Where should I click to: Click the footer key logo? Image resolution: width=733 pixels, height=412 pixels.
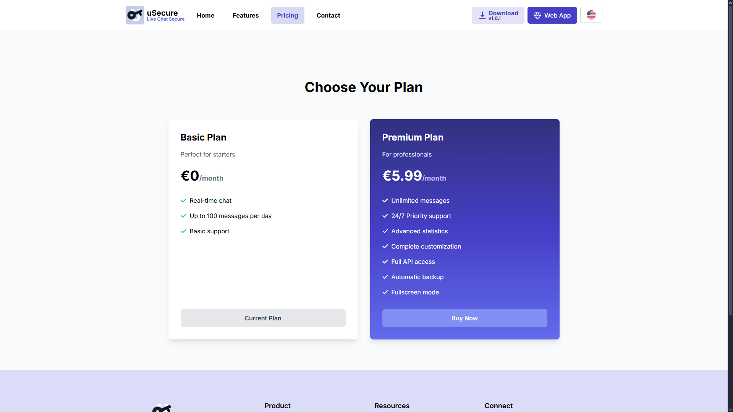pos(161,408)
